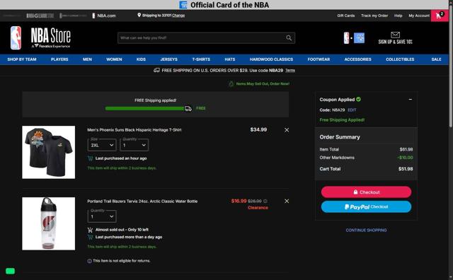Image resolution: width=453 pixels, height=280 pixels.
Task: Open the T-Shirt quantity dropdown
Action: click(134, 145)
